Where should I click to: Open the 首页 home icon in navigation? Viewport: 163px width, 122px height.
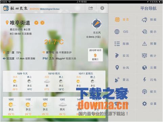coord(117,20)
